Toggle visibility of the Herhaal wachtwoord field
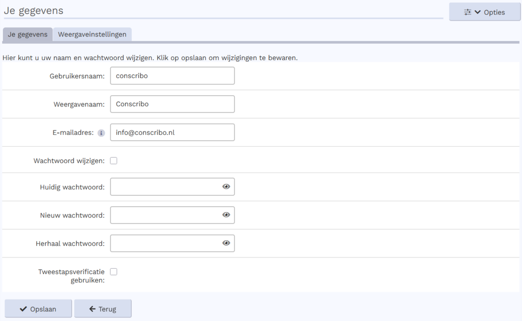522x321 pixels. pyautogui.click(x=226, y=243)
